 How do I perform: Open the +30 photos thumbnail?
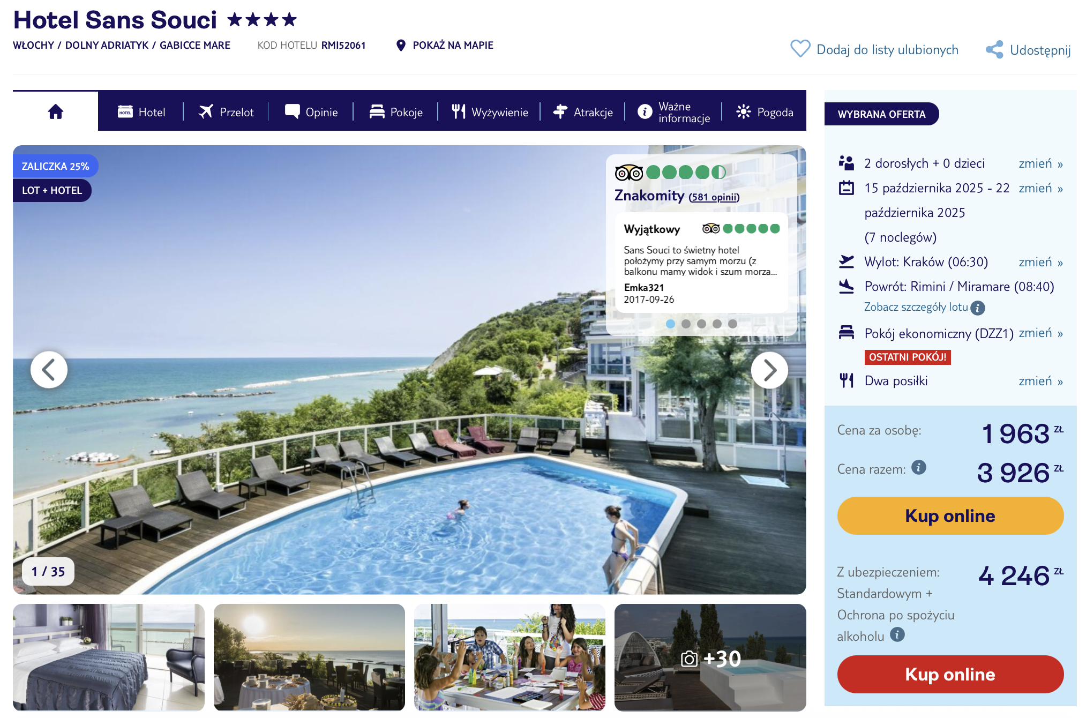710,657
